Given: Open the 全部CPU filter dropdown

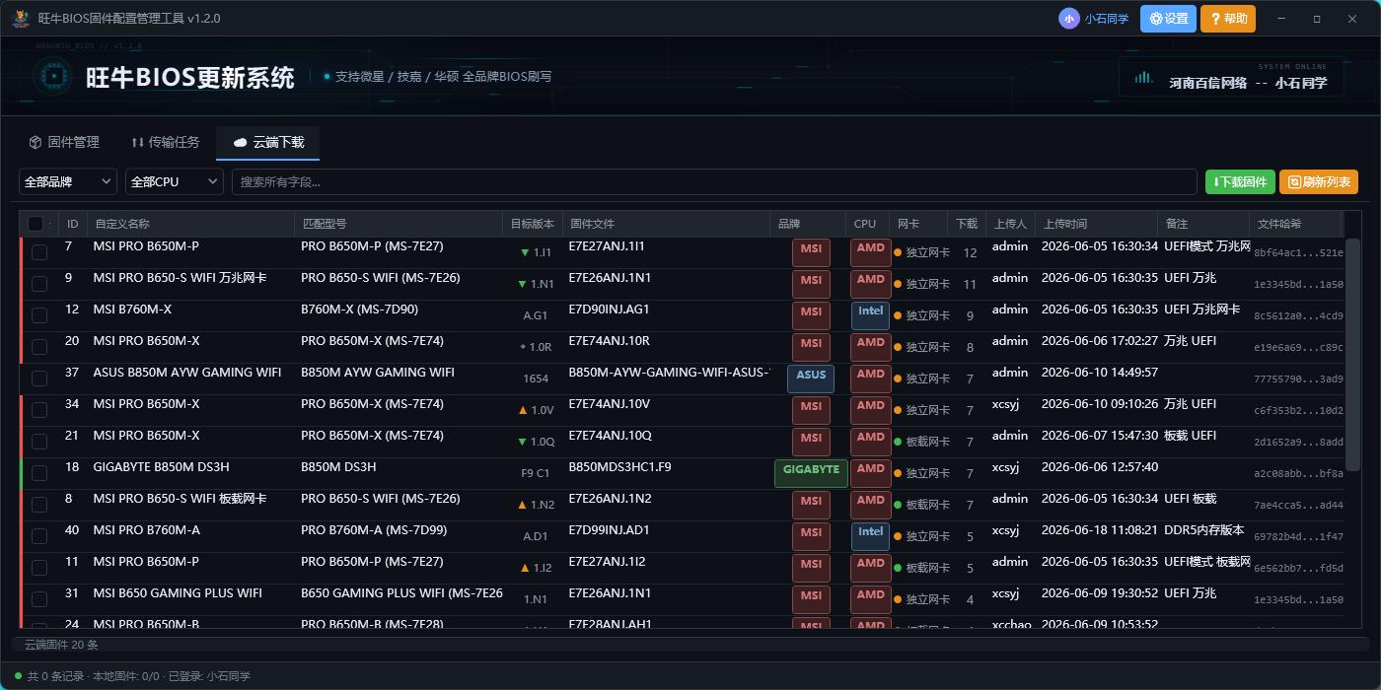Looking at the screenshot, I should click(175, 181).
